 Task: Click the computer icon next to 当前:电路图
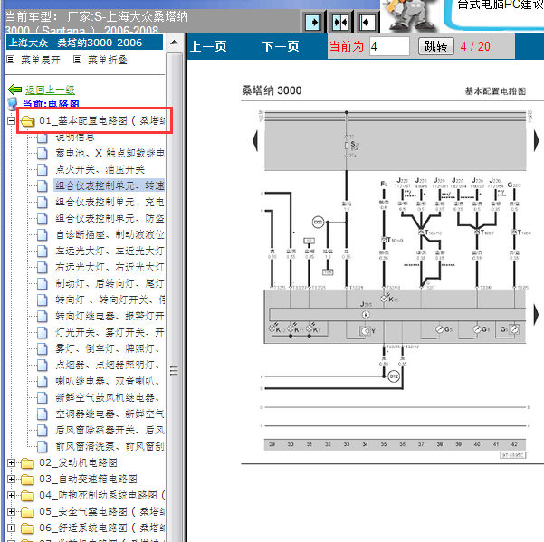(13, 103)
